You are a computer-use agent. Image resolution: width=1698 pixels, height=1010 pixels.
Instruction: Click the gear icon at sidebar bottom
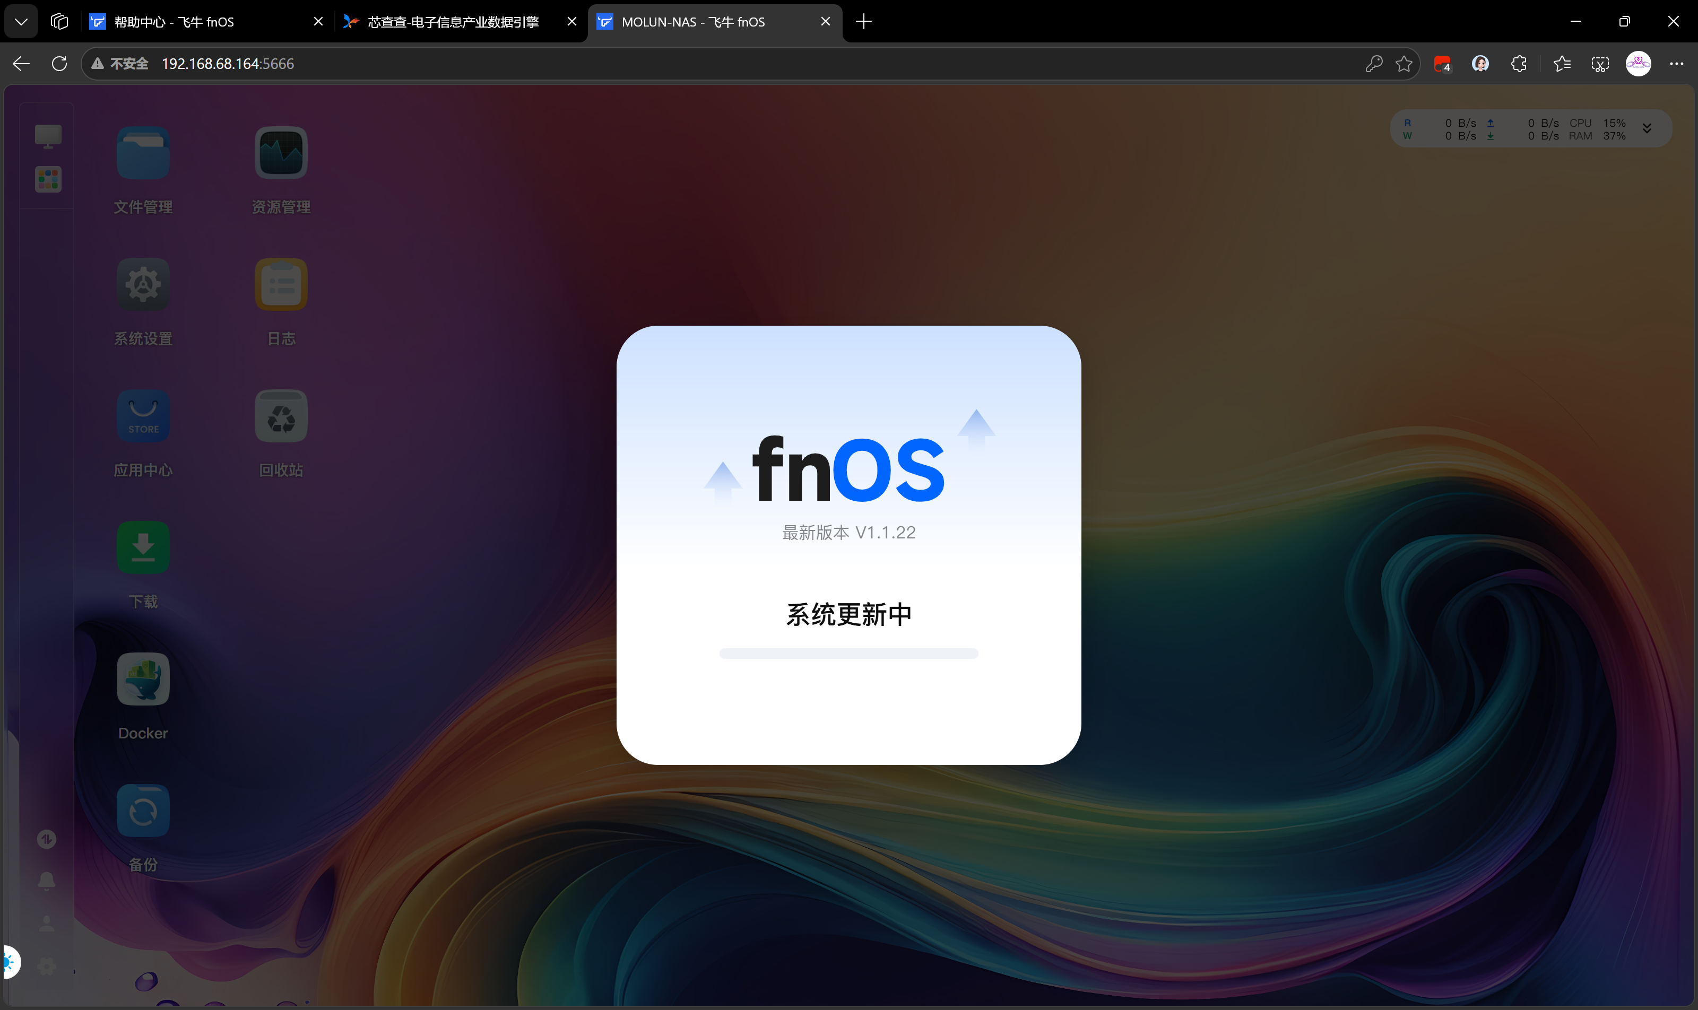(x=46, y=966)
